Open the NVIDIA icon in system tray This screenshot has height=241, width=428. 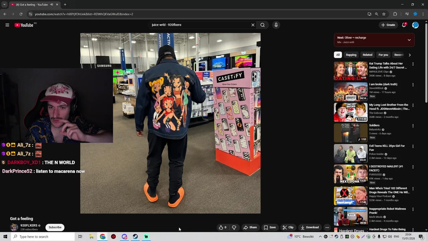click(347, 237)
